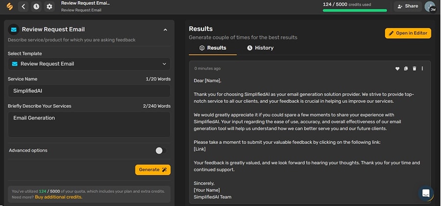
Task: Copy the generated email with copy icon
Action: point(406,69)
